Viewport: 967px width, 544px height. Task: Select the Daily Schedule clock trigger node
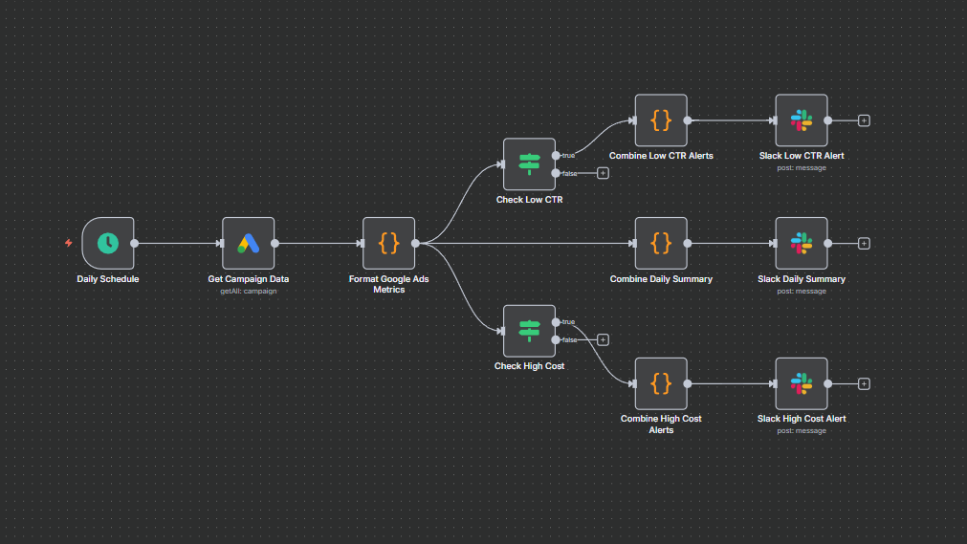click(108, 243)
